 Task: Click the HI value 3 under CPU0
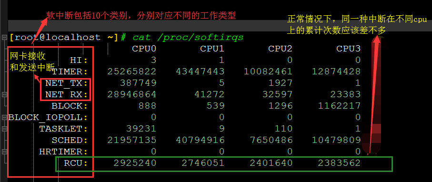tap(153, 60)
